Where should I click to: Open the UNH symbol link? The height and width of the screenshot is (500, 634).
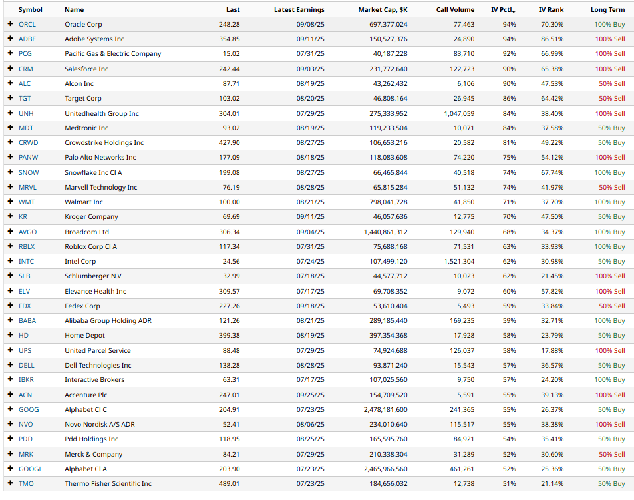[x=27, y=113]
